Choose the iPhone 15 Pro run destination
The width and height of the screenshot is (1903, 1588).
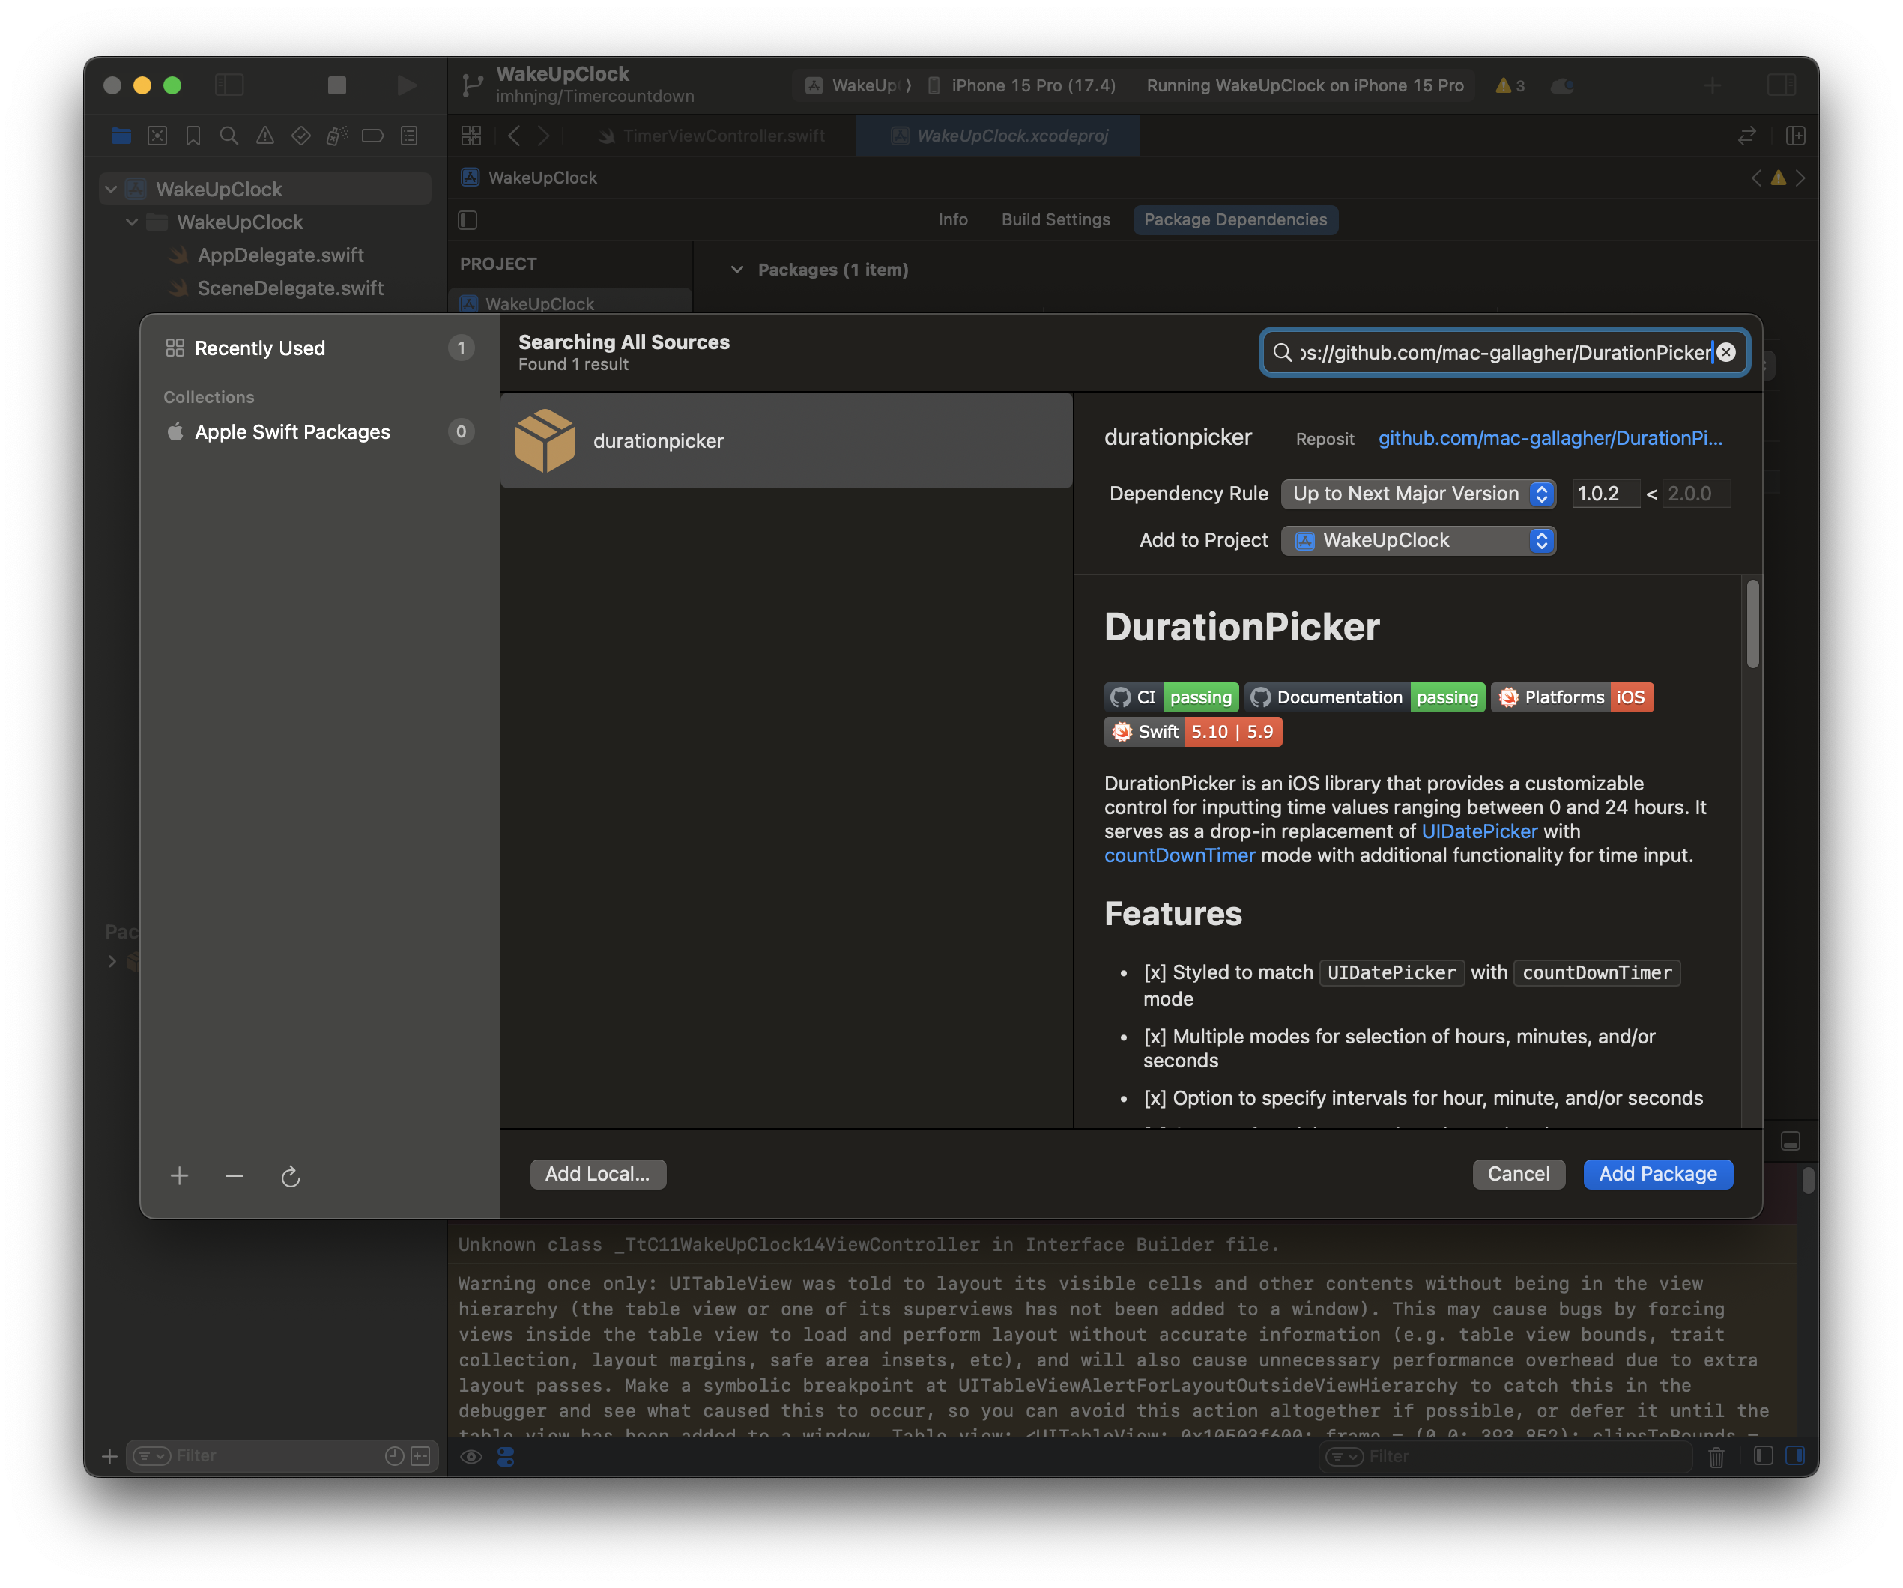(1021, 85)
